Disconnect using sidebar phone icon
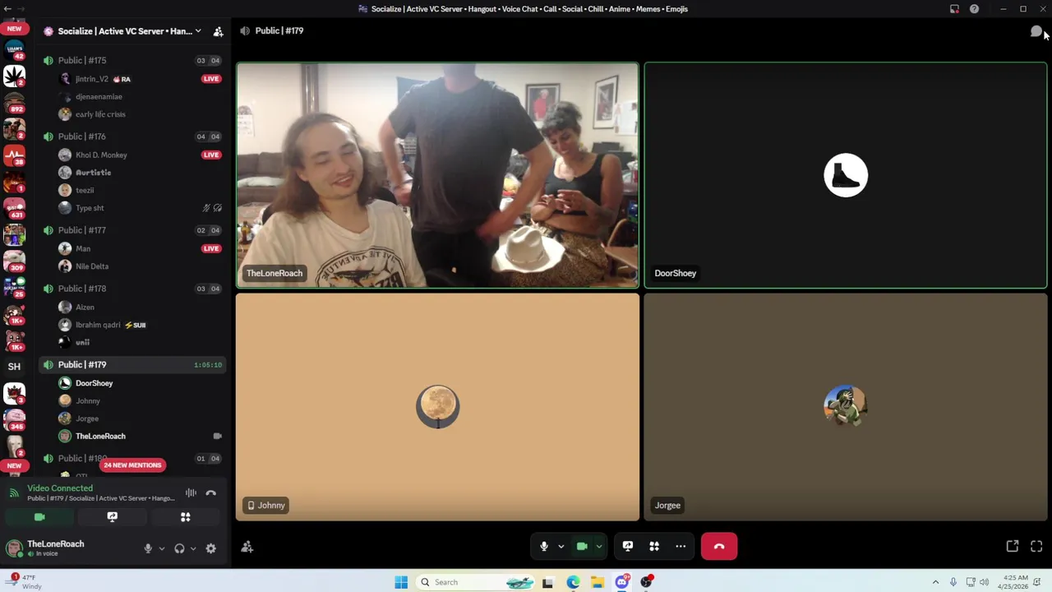Screen dimensions: 1052x592 (211, 493)
